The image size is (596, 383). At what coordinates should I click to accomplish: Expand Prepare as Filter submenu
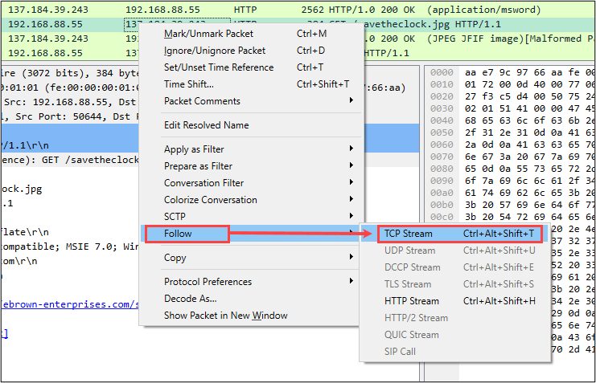point(198,166)
